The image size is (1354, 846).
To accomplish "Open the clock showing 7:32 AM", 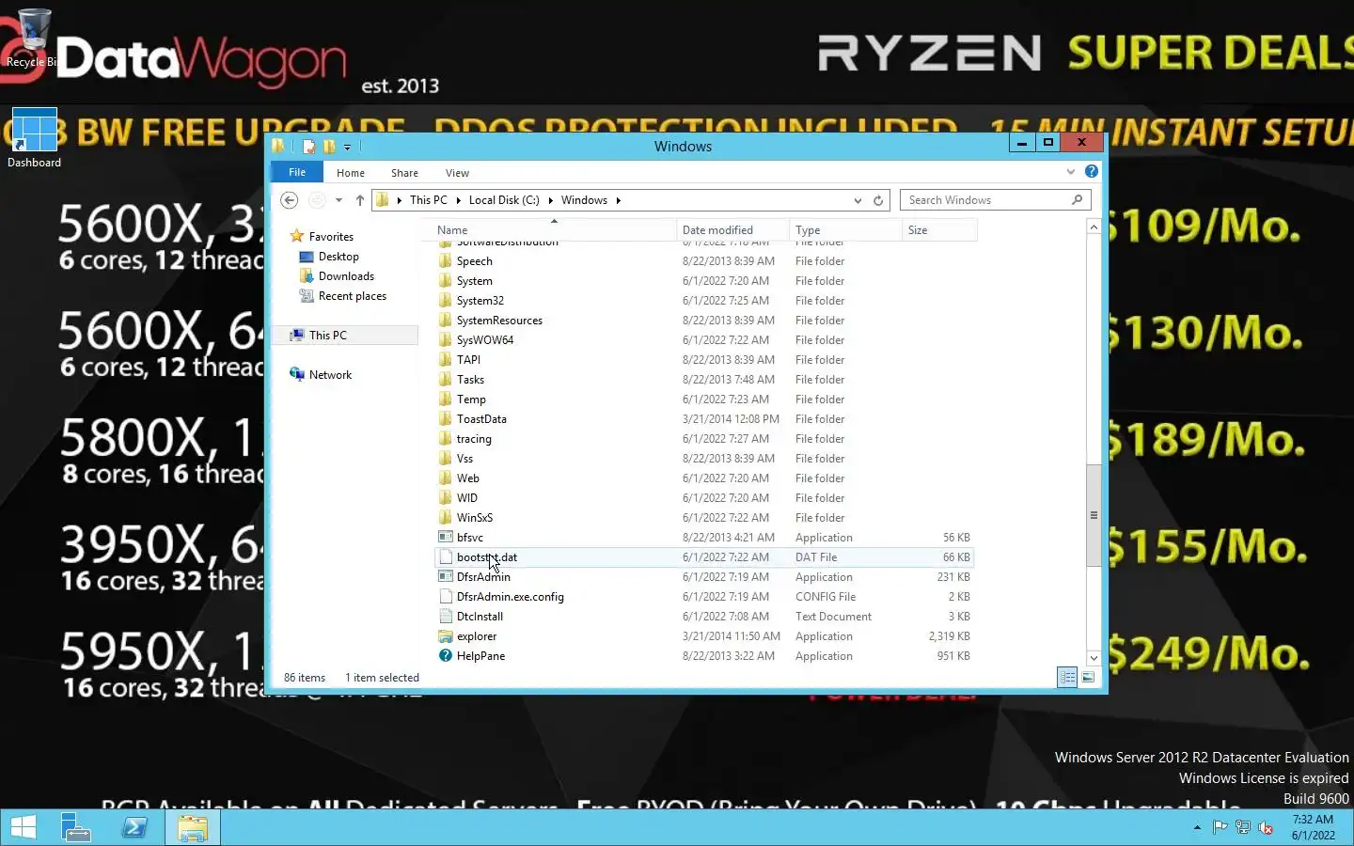I will coord(1313,827).
